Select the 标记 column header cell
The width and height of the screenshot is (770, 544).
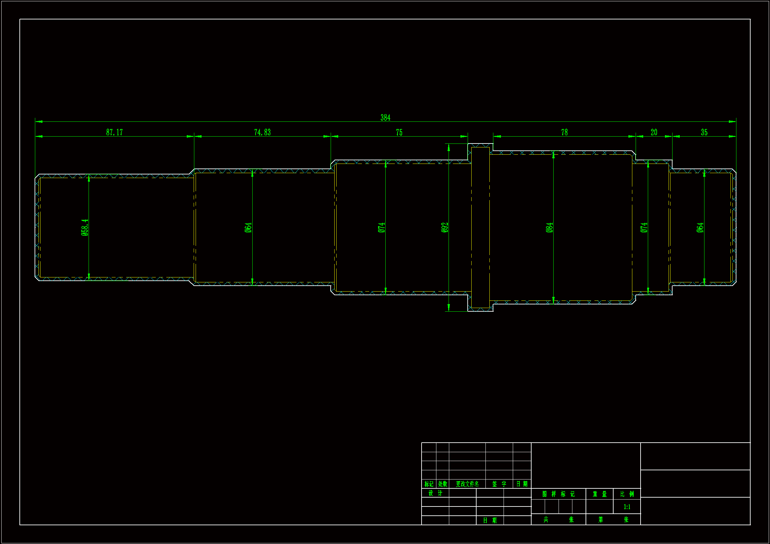(429, 484)
